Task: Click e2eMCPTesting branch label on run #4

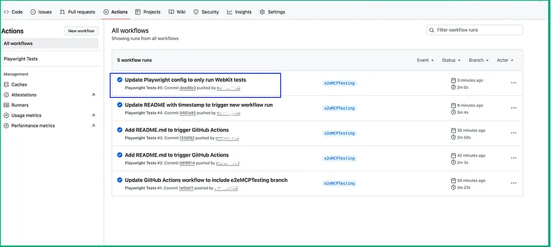Action: tap(339, 109)
